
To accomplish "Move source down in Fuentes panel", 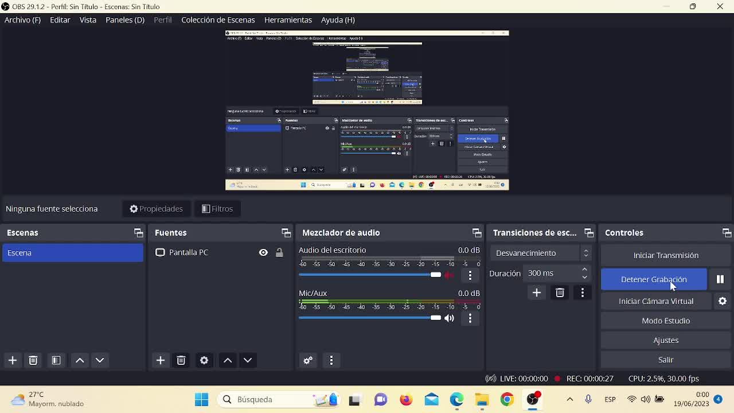I will (x=248, y=360).
